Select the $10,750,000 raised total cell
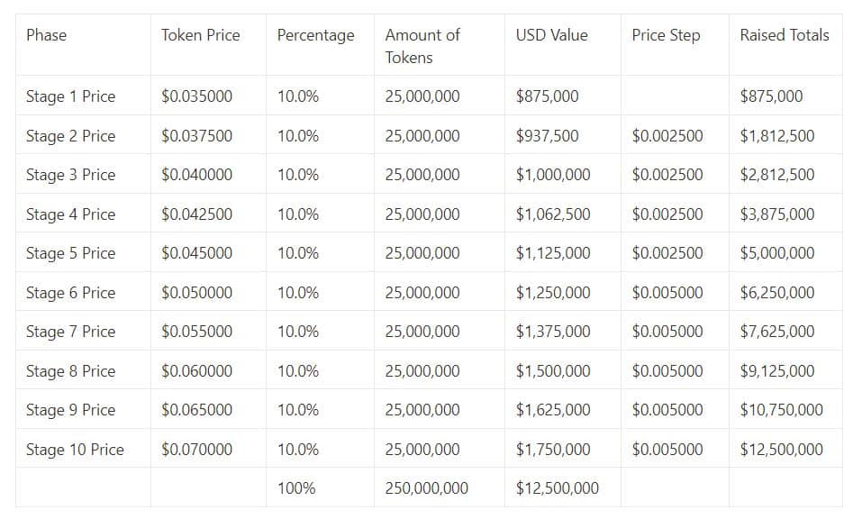Screen dimensions: 862x519 point(781,410)
